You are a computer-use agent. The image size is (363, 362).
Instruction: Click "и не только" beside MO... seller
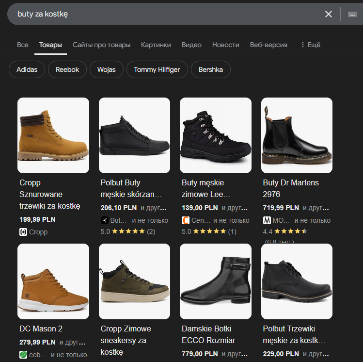point(312,220)
